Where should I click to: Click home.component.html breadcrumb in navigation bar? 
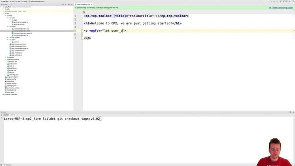[36, 1]
